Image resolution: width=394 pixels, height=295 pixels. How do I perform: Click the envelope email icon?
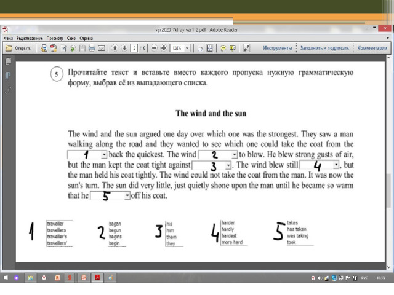102,48
